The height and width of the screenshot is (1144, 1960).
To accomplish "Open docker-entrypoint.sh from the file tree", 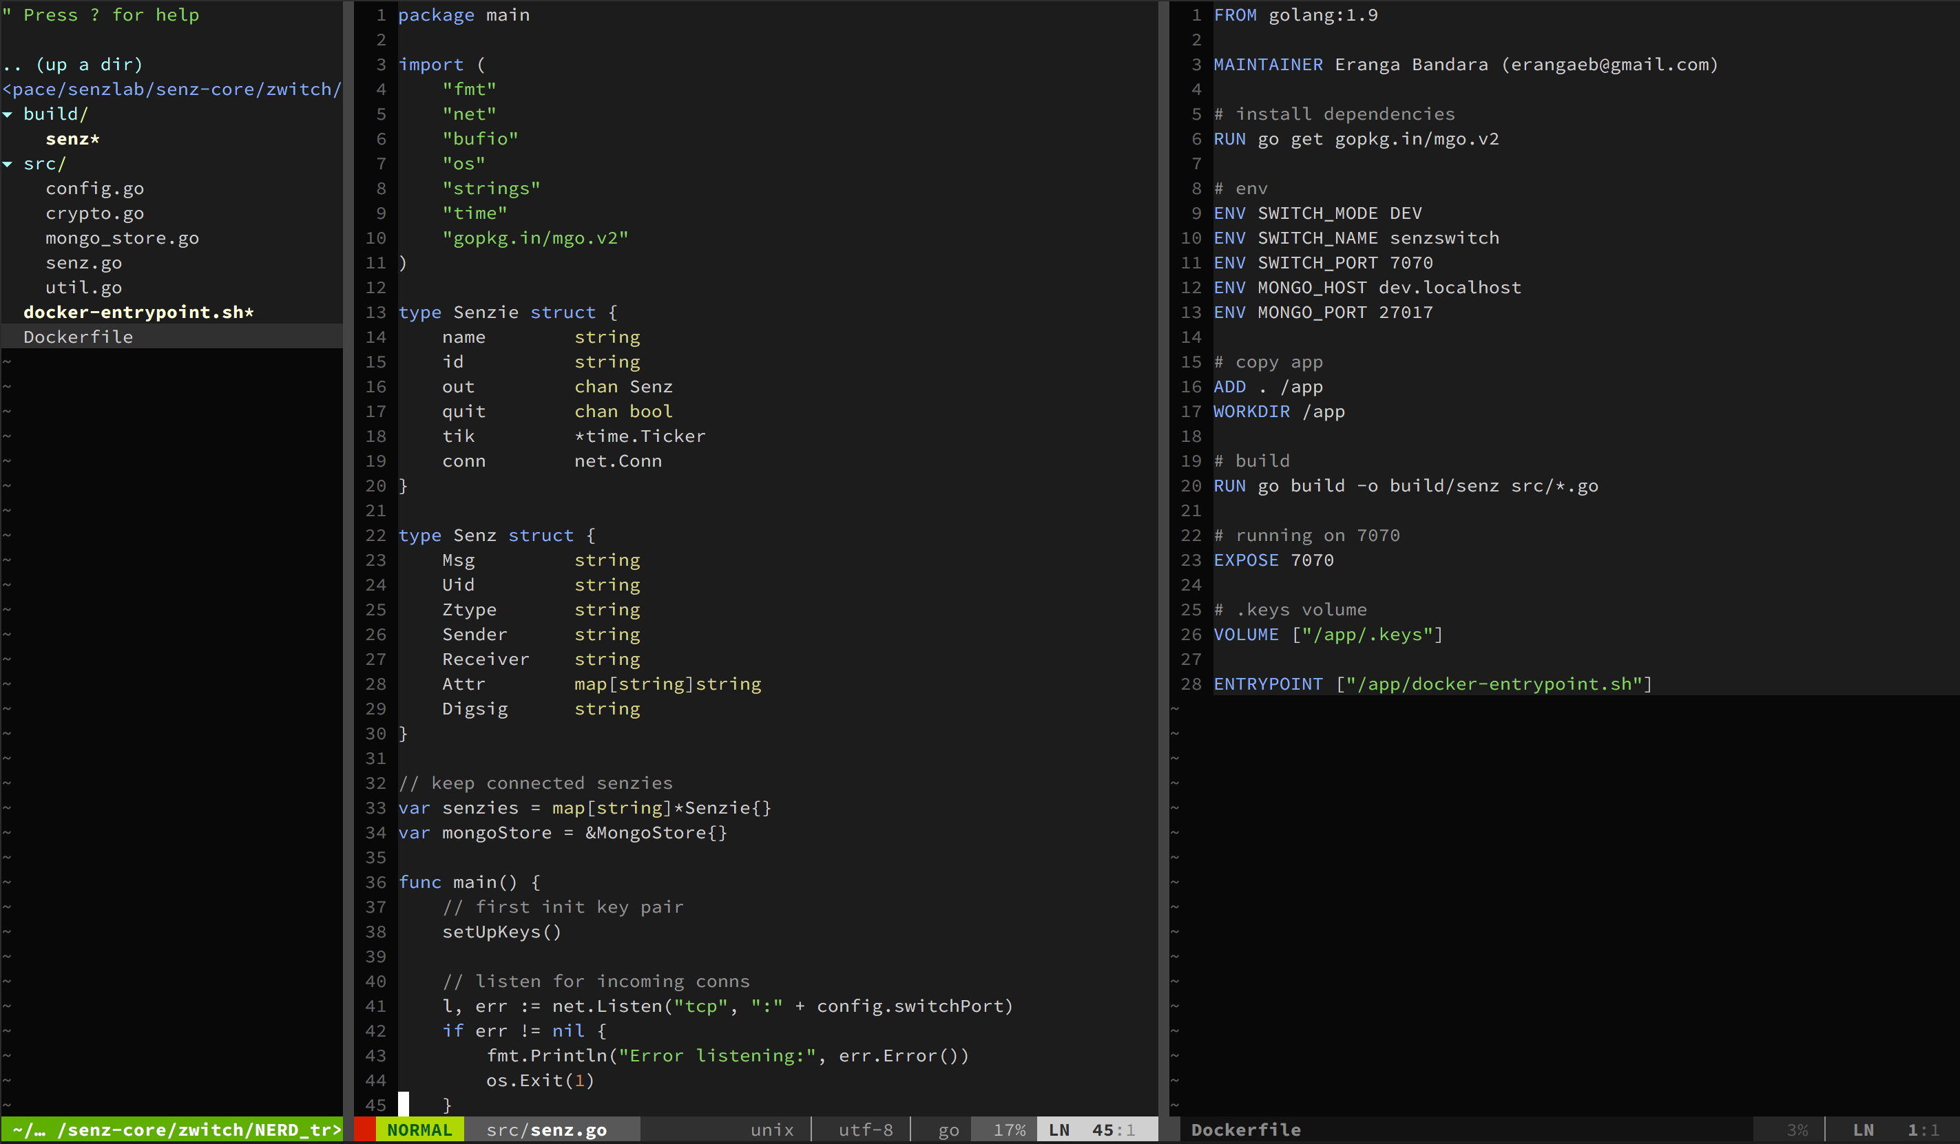I will pos(138,312).
